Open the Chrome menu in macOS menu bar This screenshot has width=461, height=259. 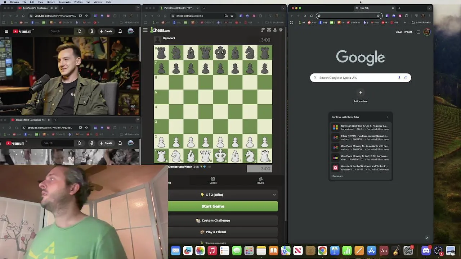(x=14, y=2)
